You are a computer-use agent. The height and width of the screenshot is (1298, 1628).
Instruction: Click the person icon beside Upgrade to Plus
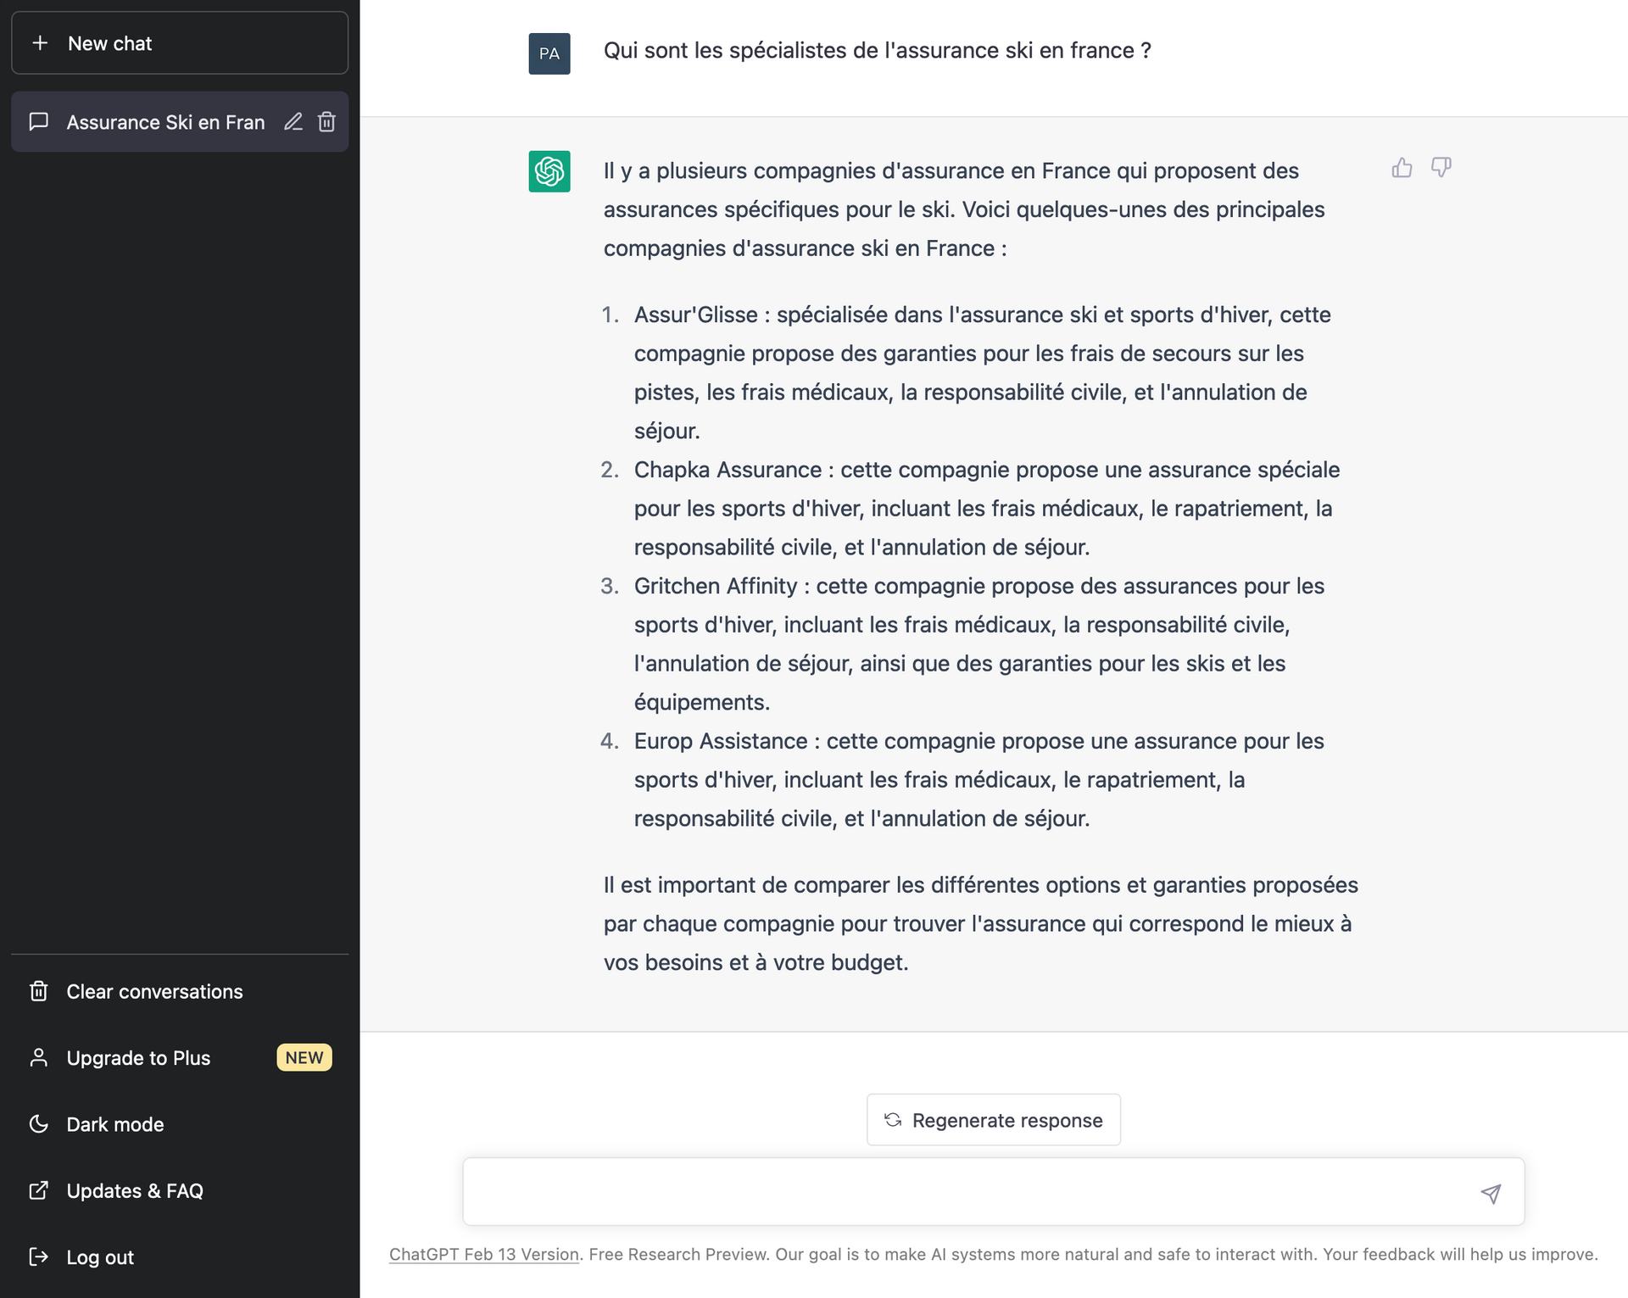pyautogui.click(x=39, y=1058)
